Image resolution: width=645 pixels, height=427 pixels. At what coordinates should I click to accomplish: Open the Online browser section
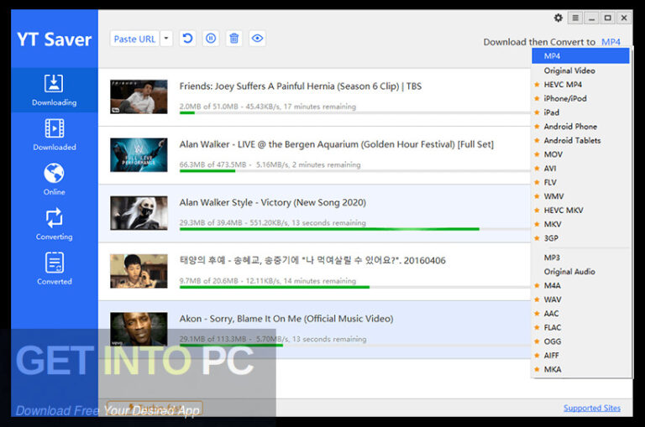coord(55,180)
